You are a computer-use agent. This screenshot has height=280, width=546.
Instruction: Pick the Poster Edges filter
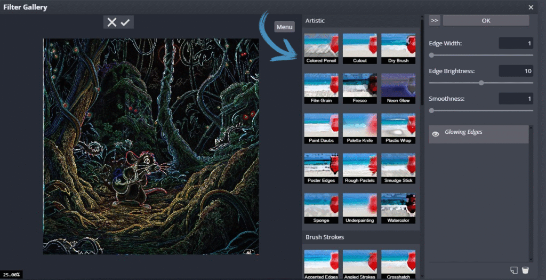(x=321, y=169)
